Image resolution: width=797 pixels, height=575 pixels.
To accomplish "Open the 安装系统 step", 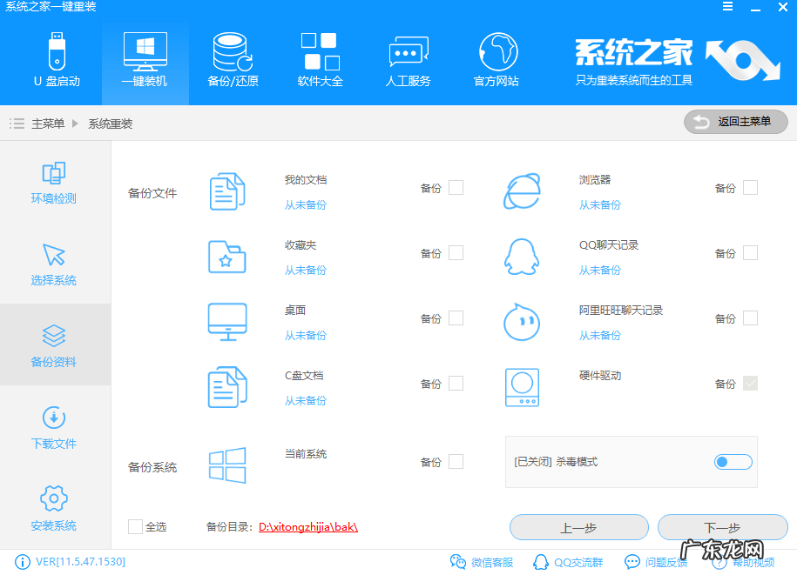I will tap(54, 507).
